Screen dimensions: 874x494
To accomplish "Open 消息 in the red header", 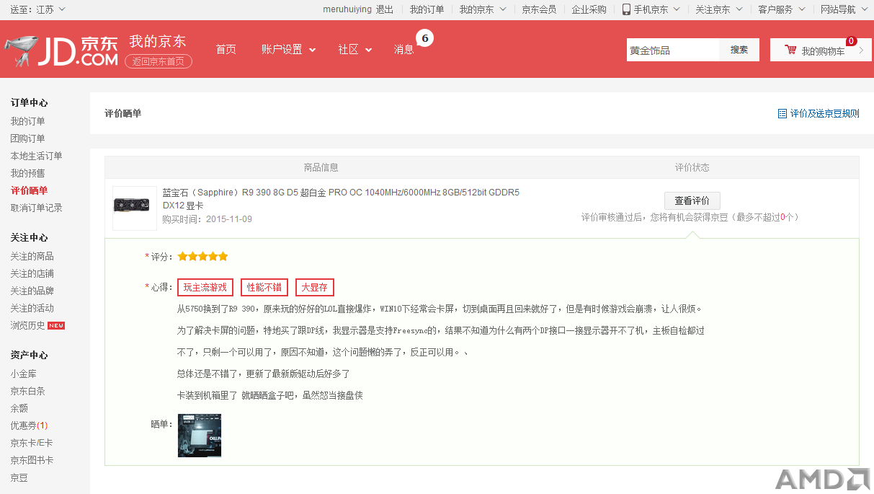I will tap(404, 50).
